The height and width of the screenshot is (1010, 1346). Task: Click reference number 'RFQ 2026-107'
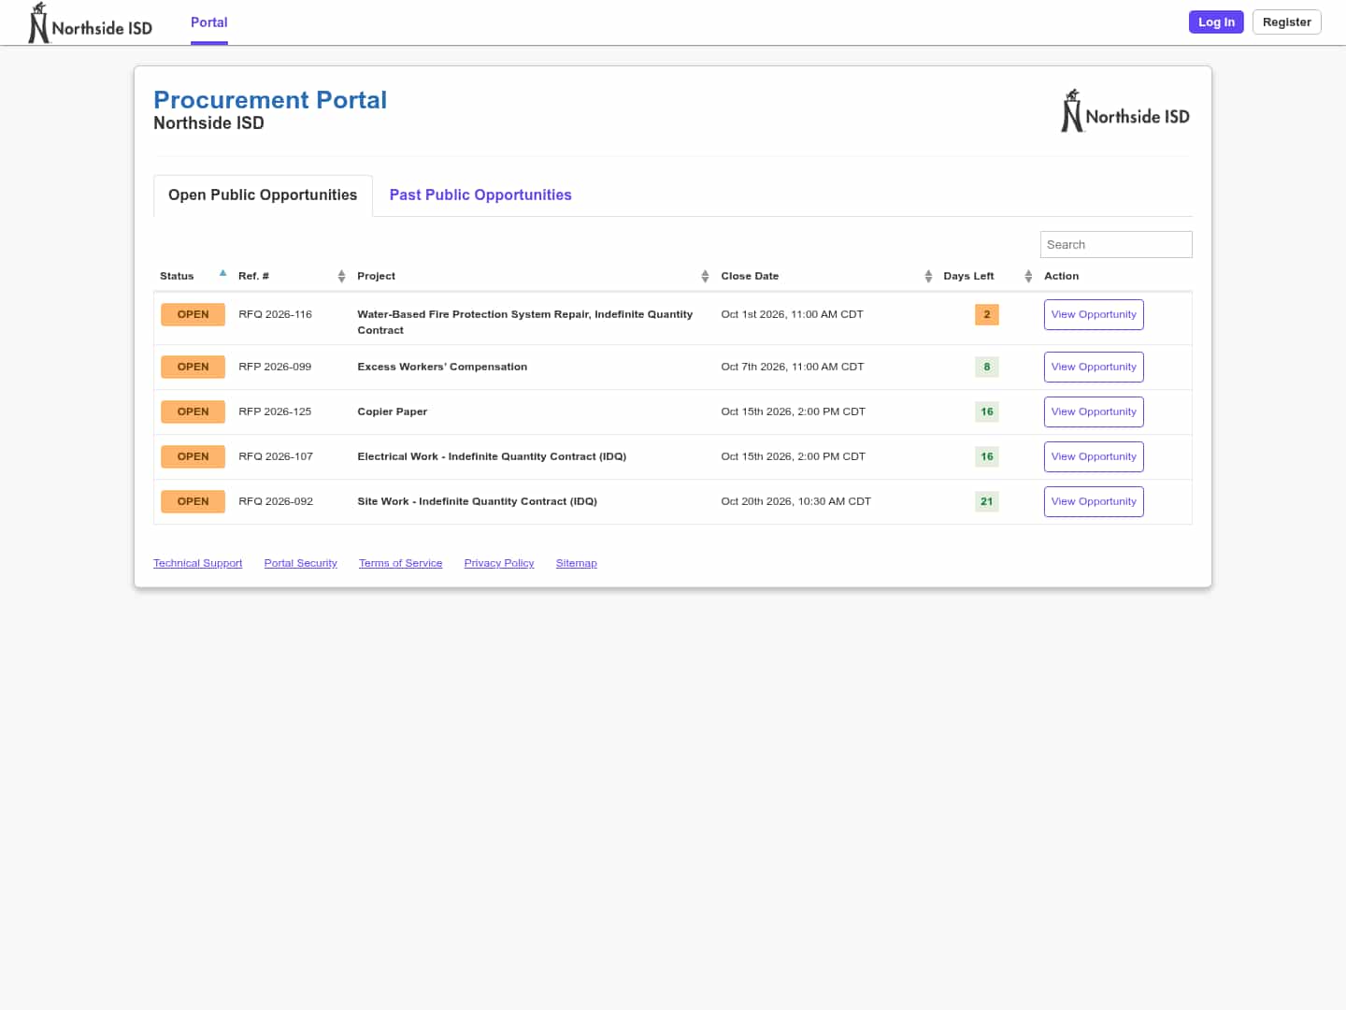point(276,457)
